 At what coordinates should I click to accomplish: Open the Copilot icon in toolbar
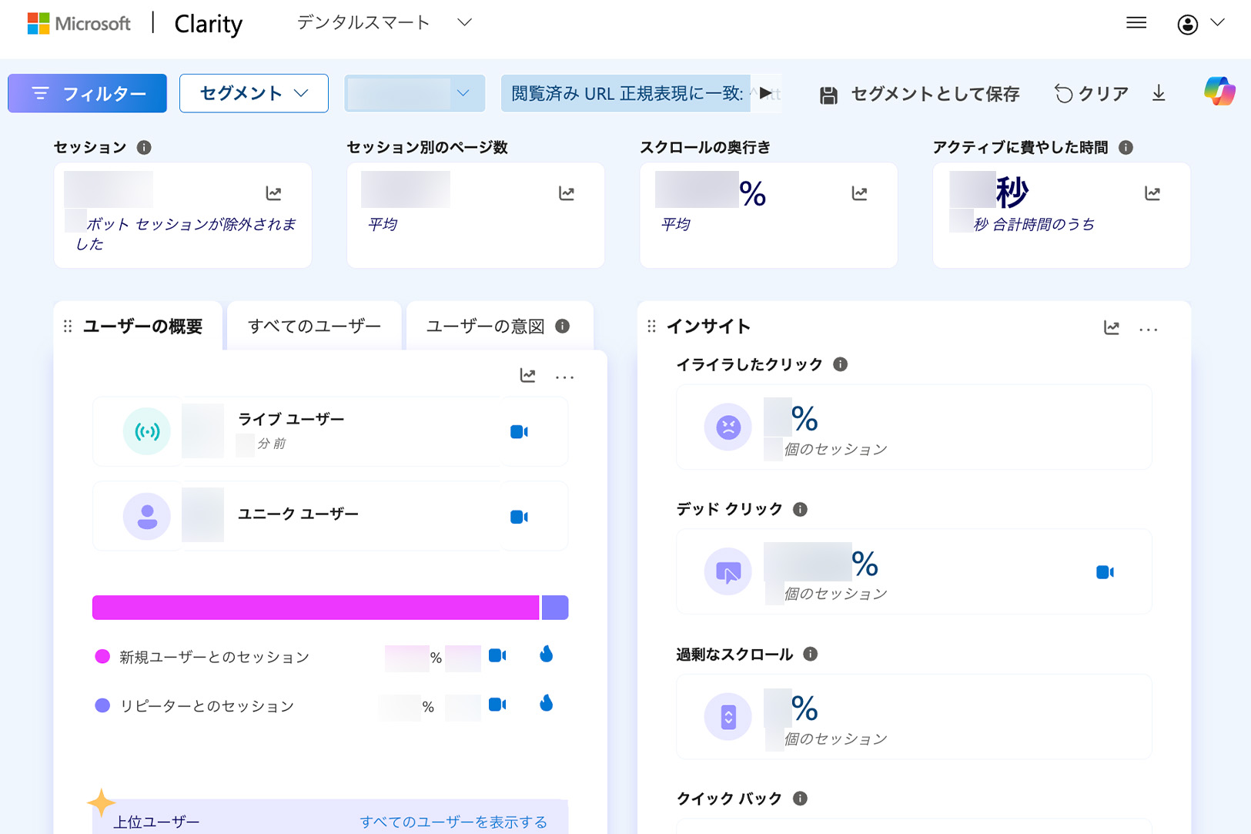click(x=1219, y=92)
